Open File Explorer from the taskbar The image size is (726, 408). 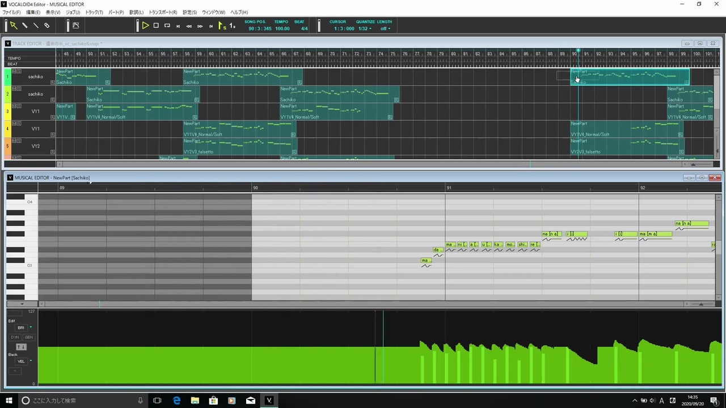point(195,401)
